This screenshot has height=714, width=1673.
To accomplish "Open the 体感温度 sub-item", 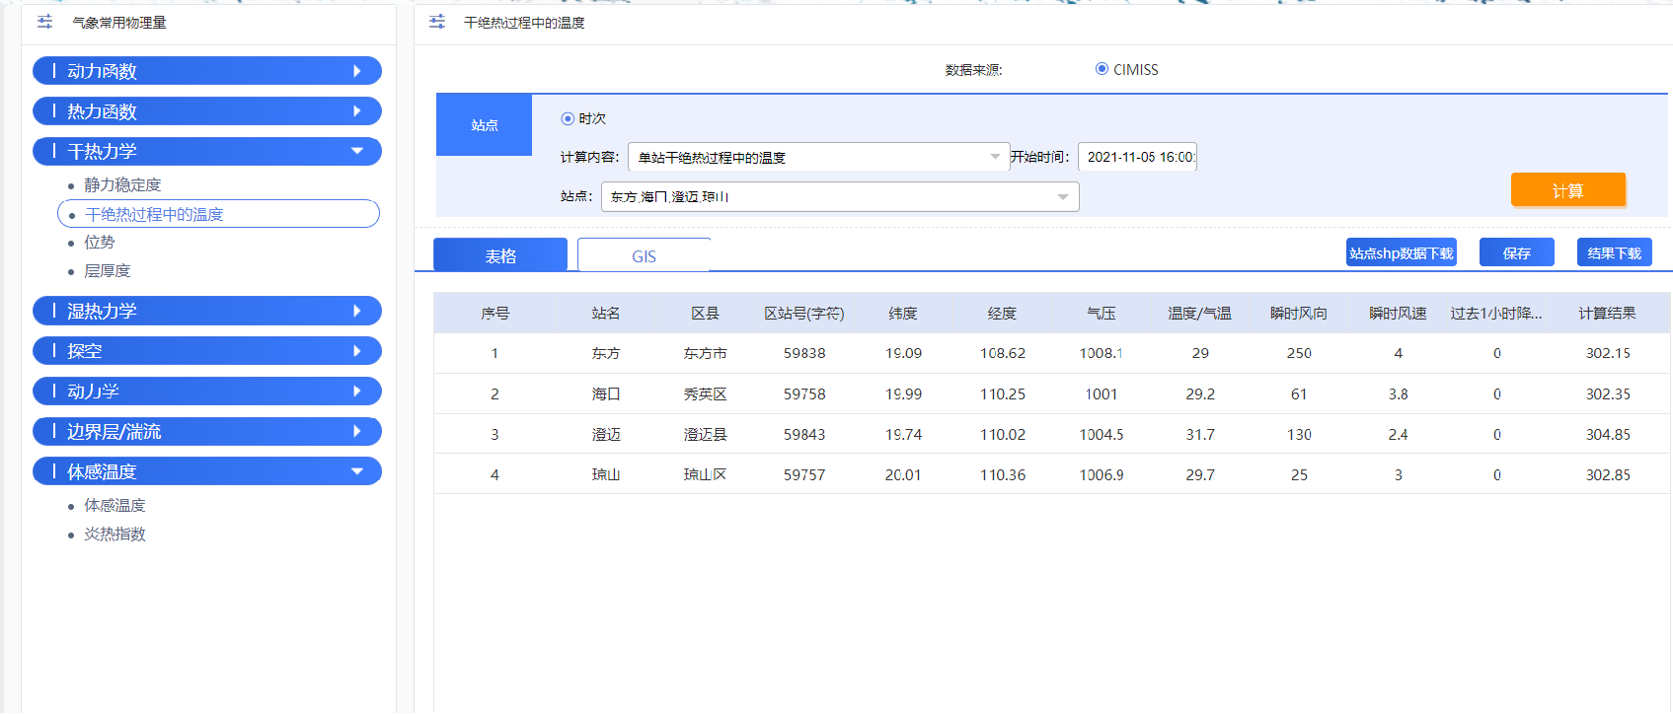I will coord(114,505).
